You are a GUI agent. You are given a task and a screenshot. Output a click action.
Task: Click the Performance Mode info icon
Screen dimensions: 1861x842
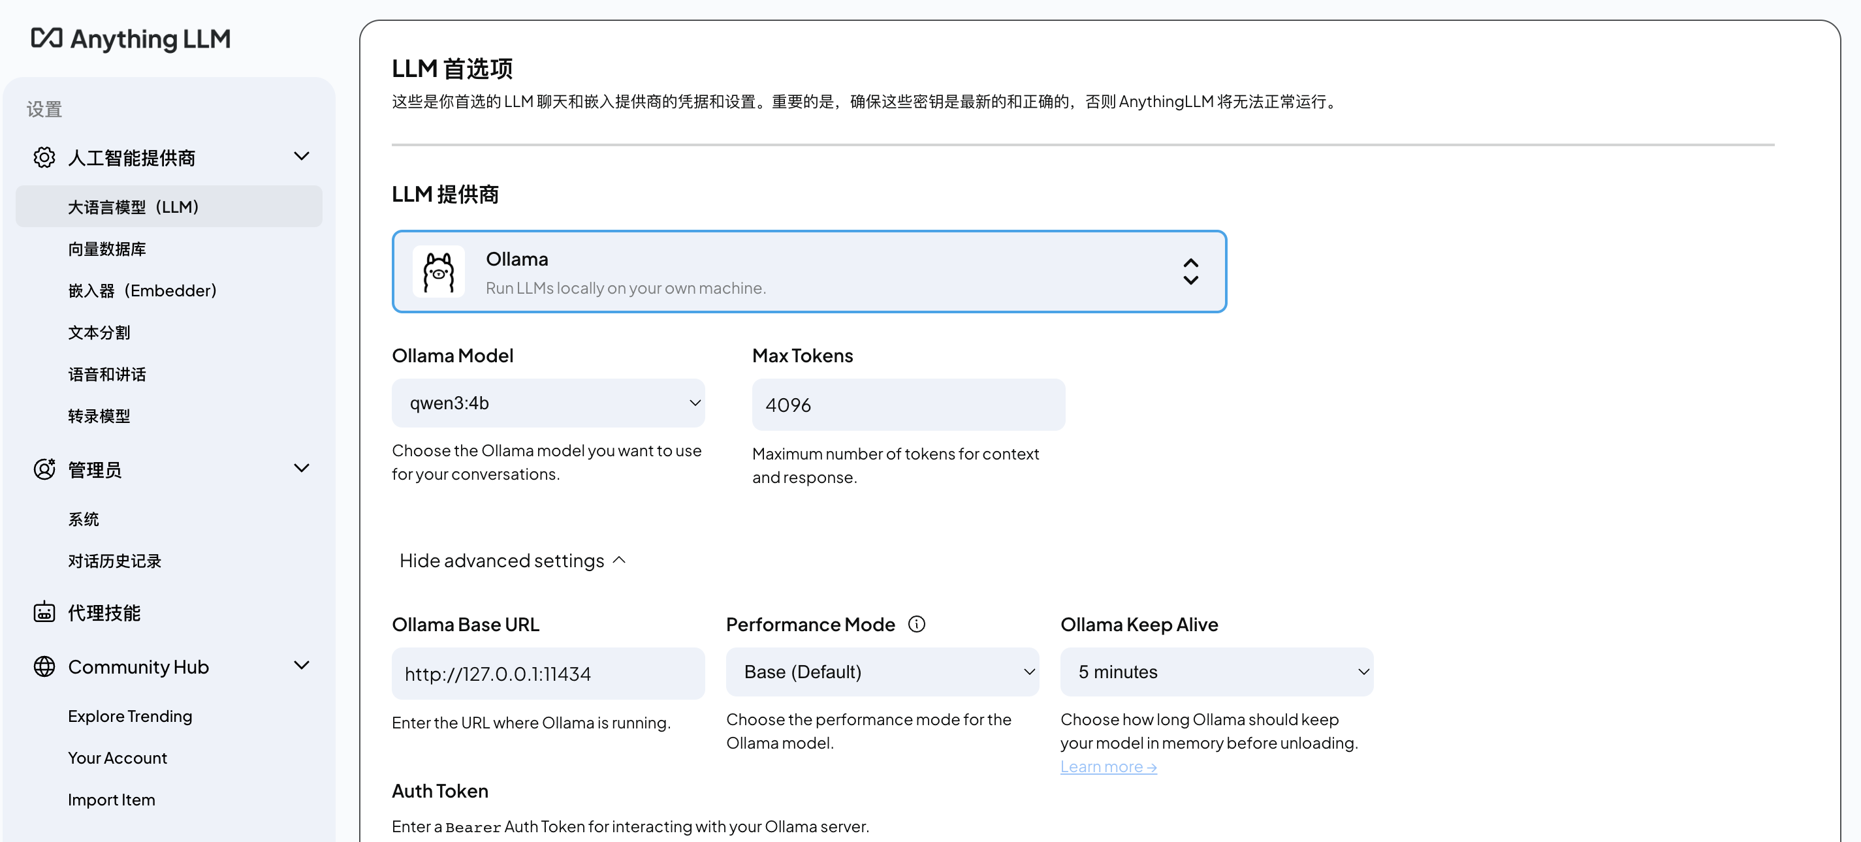pyautogui.click(x=916, y=624)
